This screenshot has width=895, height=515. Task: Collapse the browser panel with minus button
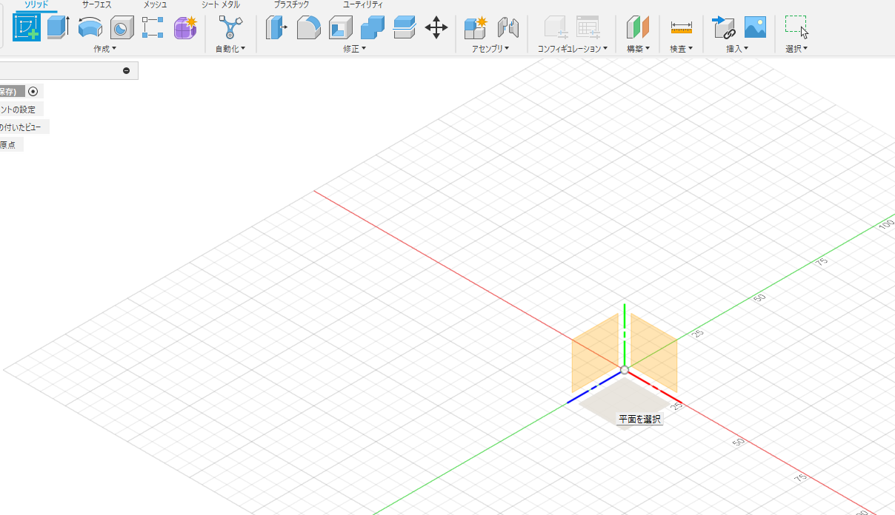click(x=126, y=70)
